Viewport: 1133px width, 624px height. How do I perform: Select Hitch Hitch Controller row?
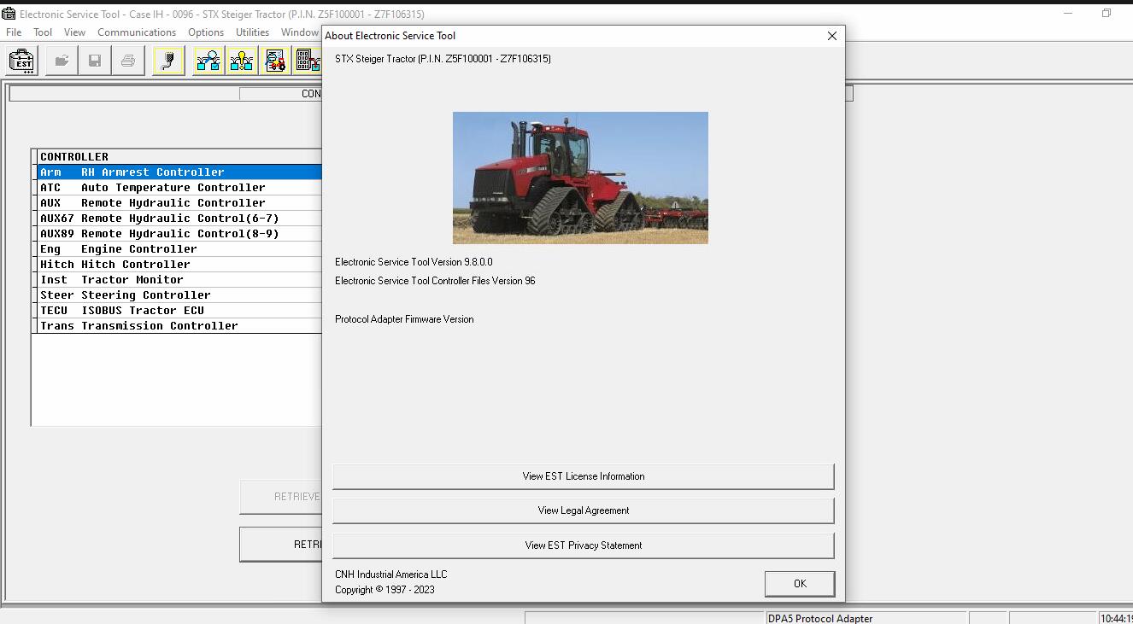pos(179,265)
